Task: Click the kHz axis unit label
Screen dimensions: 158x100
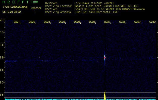Action: pyautogui.click(x=2, y=20)
